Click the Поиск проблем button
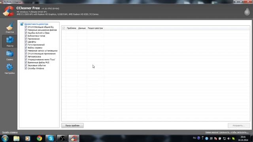 (x=72, y=125)
